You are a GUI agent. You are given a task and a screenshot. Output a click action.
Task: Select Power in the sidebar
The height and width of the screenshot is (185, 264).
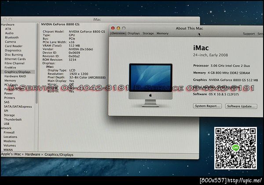pos(8,93)
